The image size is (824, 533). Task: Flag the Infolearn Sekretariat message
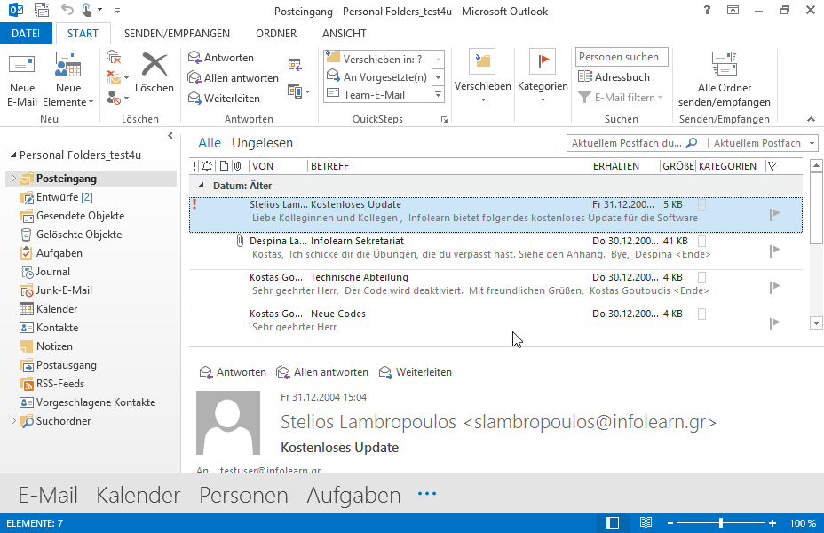[x=774, y=251]
